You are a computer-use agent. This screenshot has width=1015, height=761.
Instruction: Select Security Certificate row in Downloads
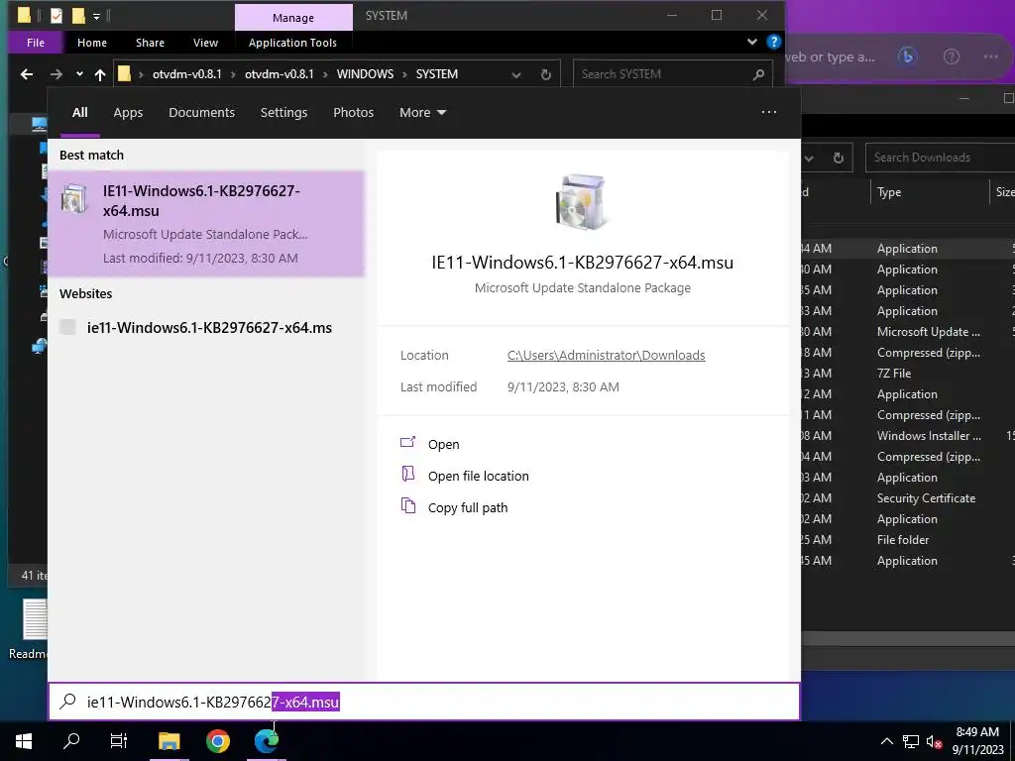(x=908, y=498)
